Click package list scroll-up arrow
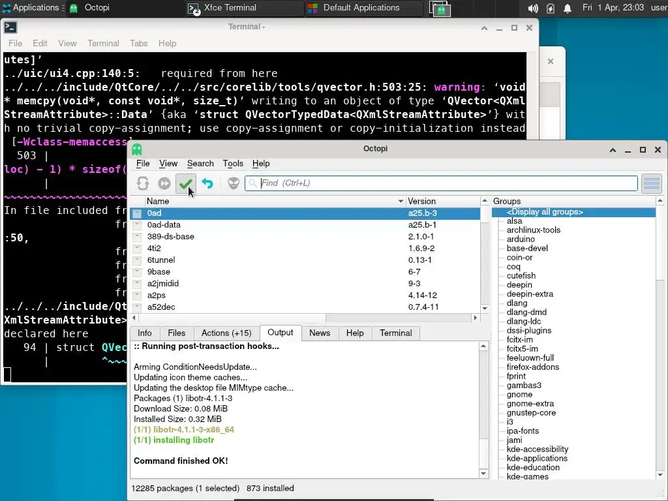Screen dimensions: 668x501 point(485,201)
